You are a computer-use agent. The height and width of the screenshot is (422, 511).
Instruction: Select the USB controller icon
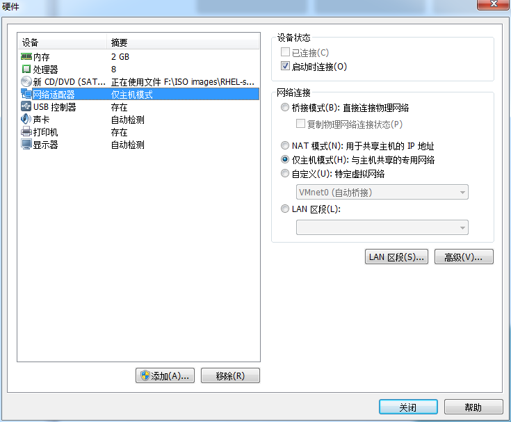click(x=26, y=106)
